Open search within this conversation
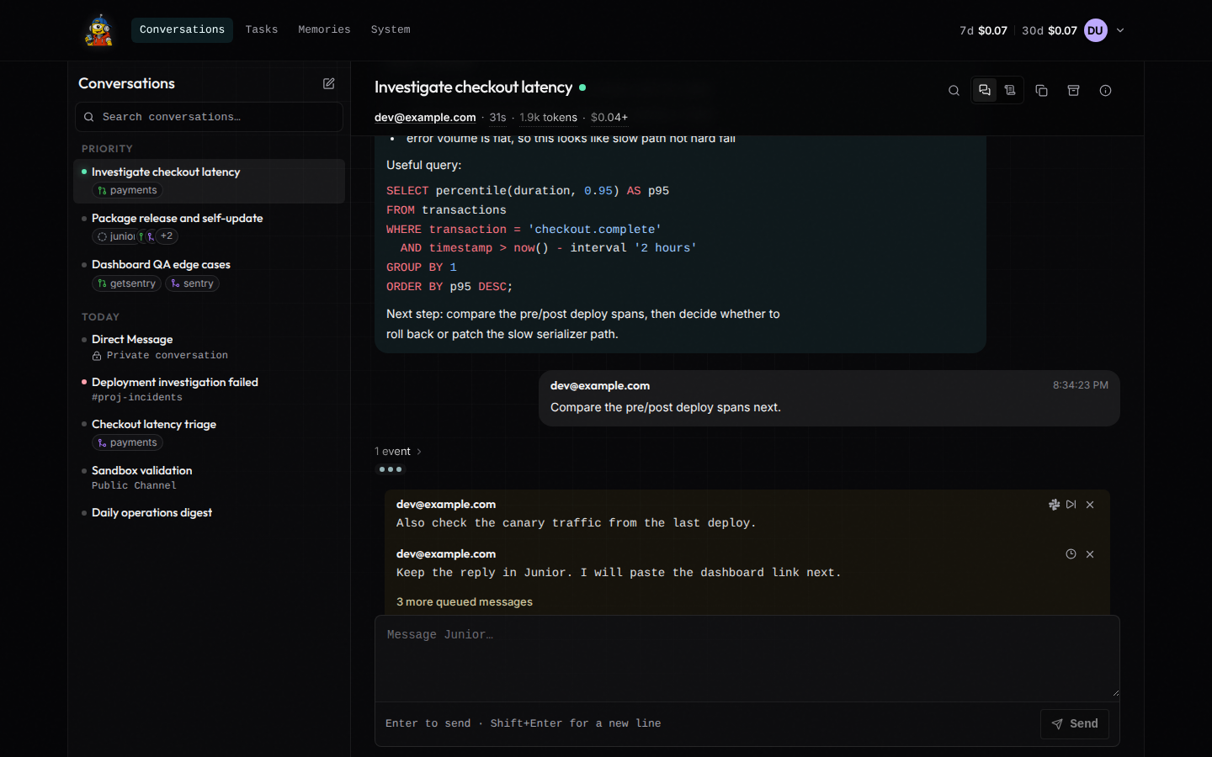 click(954, 91)
